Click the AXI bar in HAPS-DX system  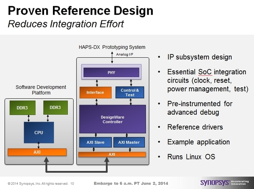tap(112, 154)
